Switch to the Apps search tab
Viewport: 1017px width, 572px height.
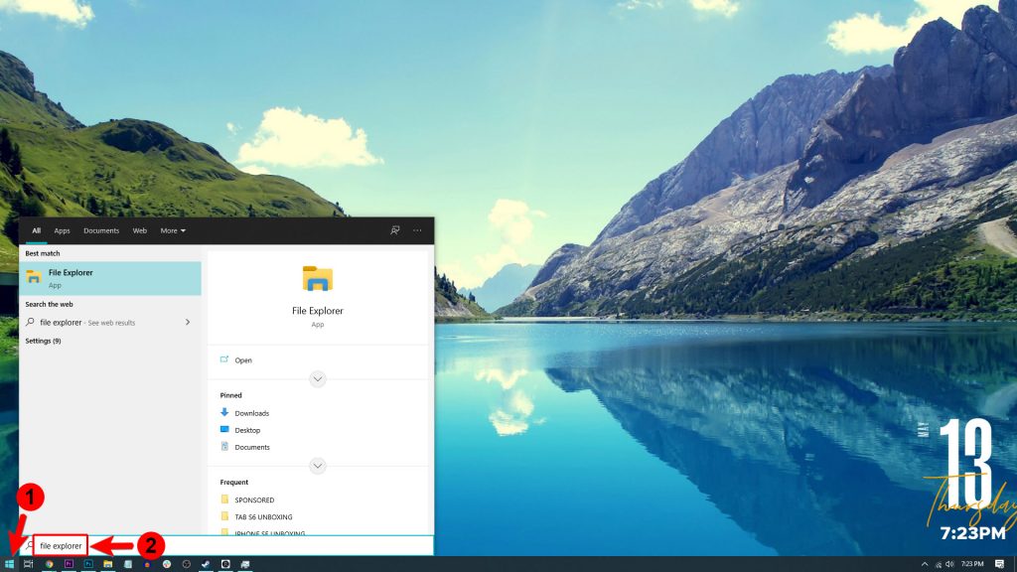(x=62, y=230)
